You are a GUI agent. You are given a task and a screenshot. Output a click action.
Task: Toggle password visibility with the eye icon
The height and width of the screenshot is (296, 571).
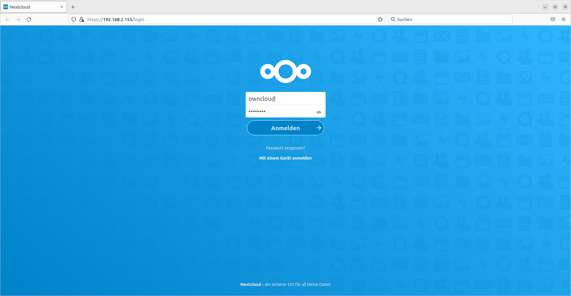(x=319, y=112)
